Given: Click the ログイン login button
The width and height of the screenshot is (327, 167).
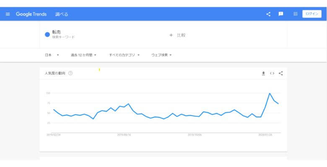Looking at the screenshot, I should pos(312,14).
